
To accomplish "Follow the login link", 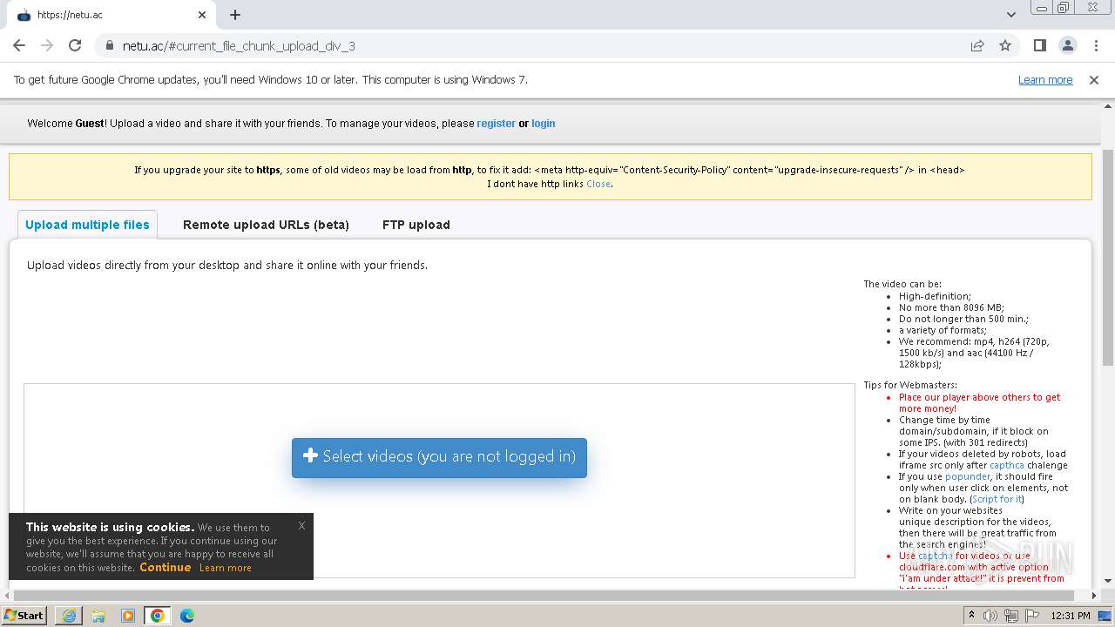I will 544,124.
